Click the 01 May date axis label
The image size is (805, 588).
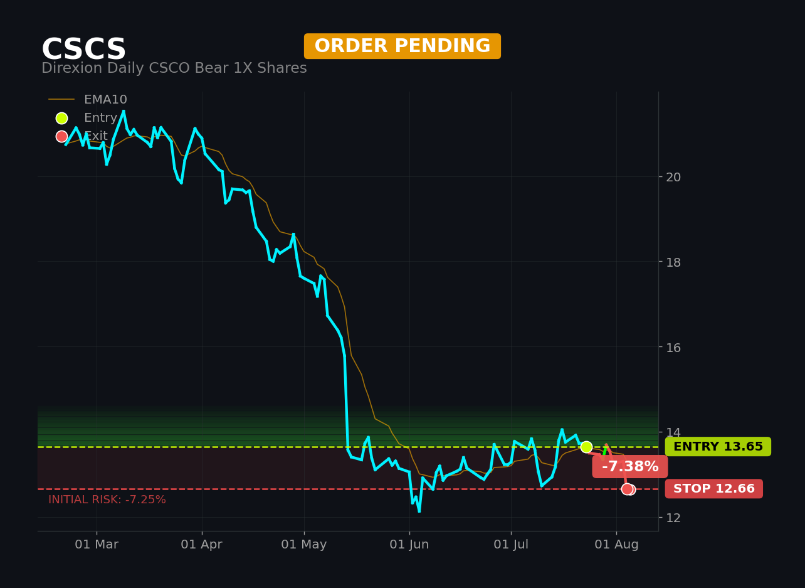(304, 545)
